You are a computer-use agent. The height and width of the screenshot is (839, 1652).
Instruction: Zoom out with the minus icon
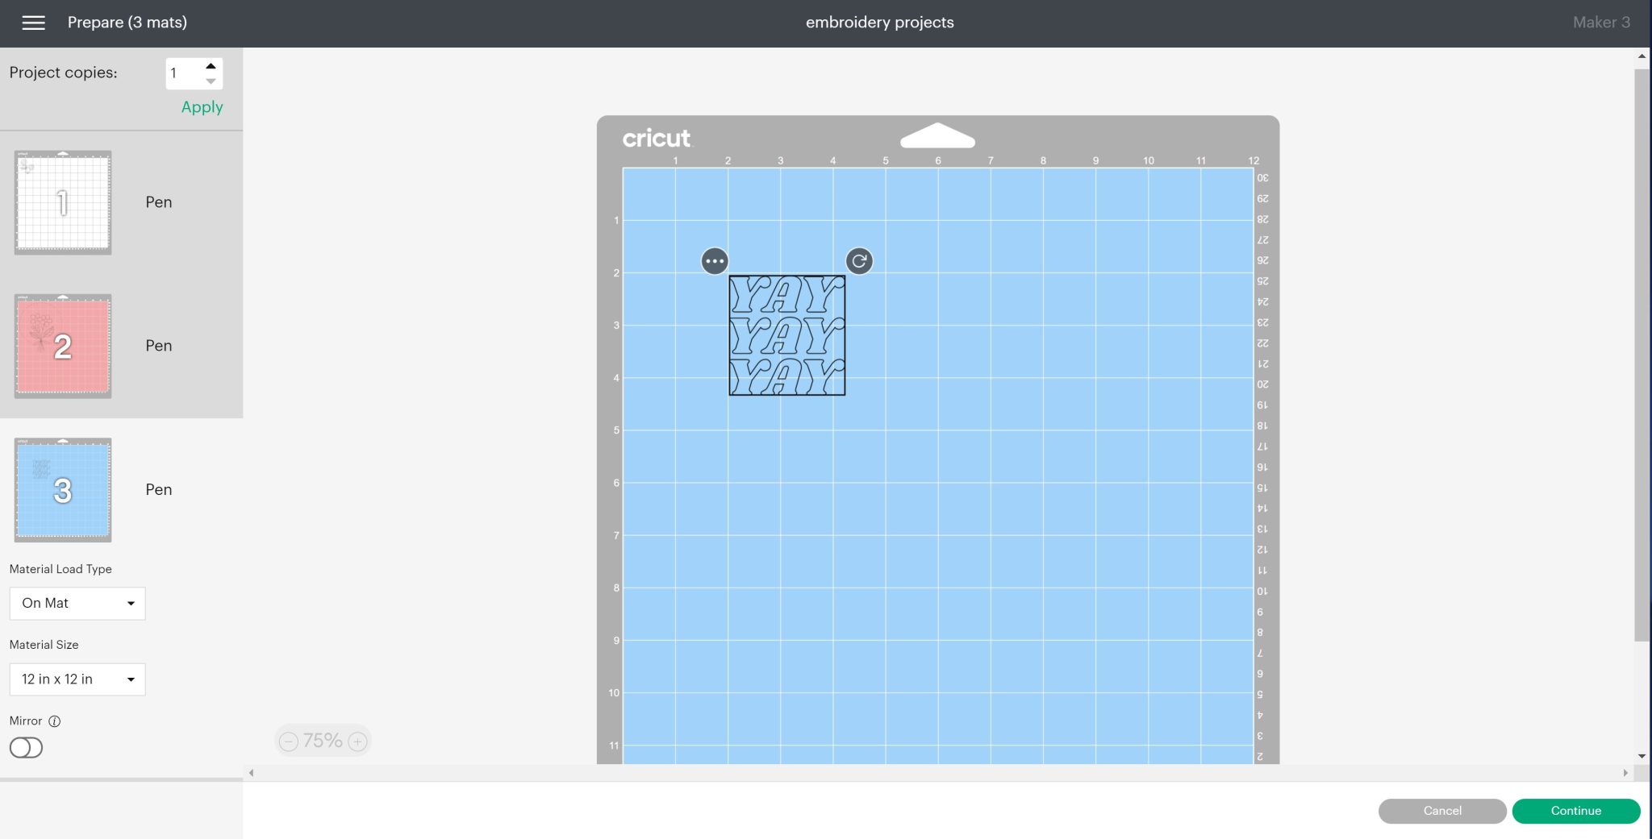tap(289, 741)
